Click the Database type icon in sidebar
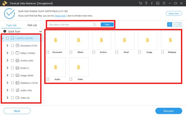Screen dimensions: 186x118 coord(17,83)
